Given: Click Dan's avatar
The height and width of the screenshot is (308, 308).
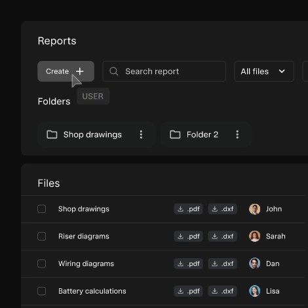Looking at the screenshot, I should tap(255, 263).
